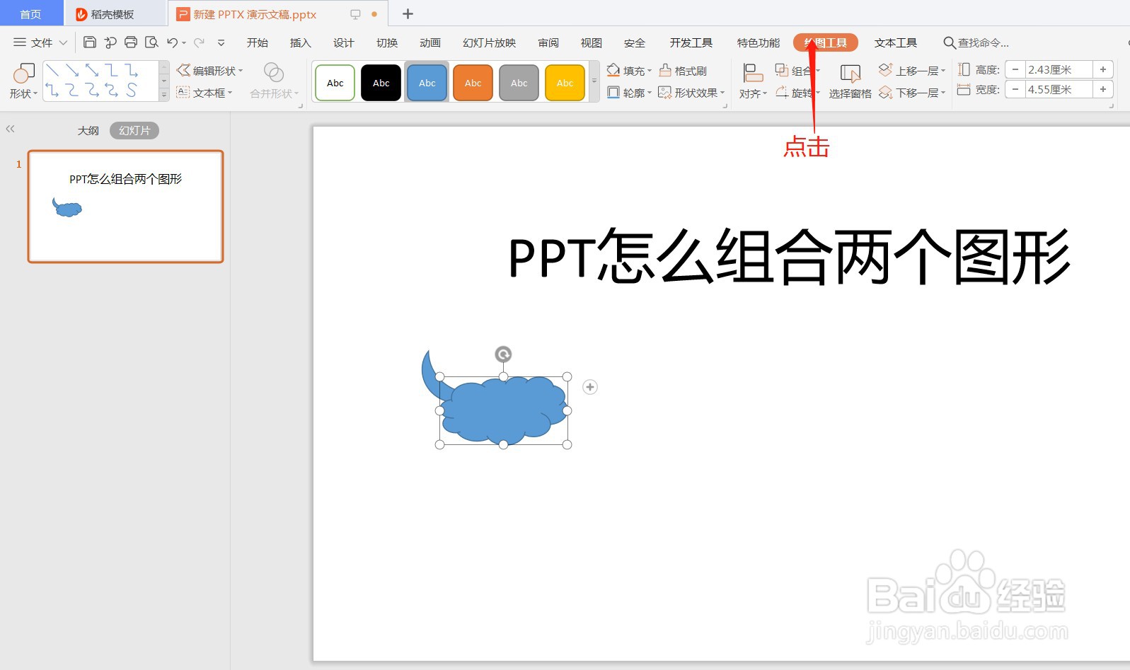The height and width of the screenshot is (670, 1130).
Task: Apply the blue Abc shape style
Action: [x=427, y=83]
